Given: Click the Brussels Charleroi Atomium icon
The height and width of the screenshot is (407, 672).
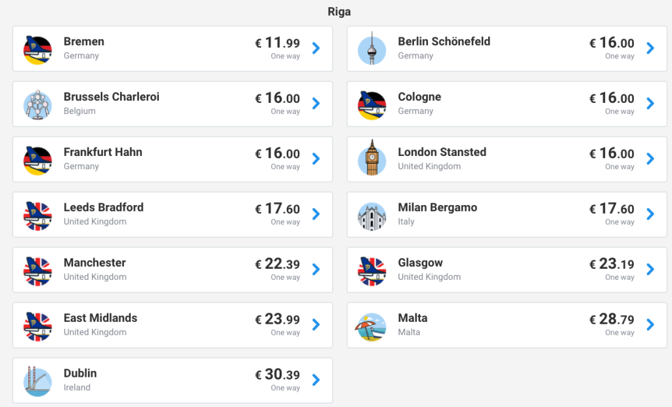Looking at the screenshot, I should pos(38,104).
